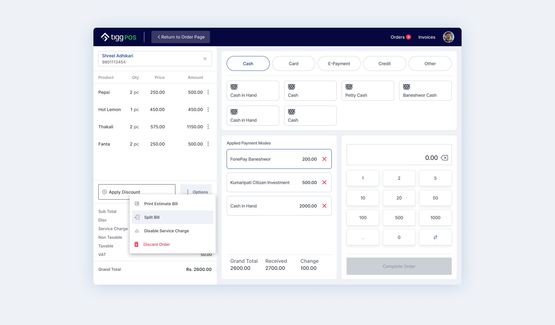
Task: Click the swap arrows keypad button
Action: click(x=435, y=237)
